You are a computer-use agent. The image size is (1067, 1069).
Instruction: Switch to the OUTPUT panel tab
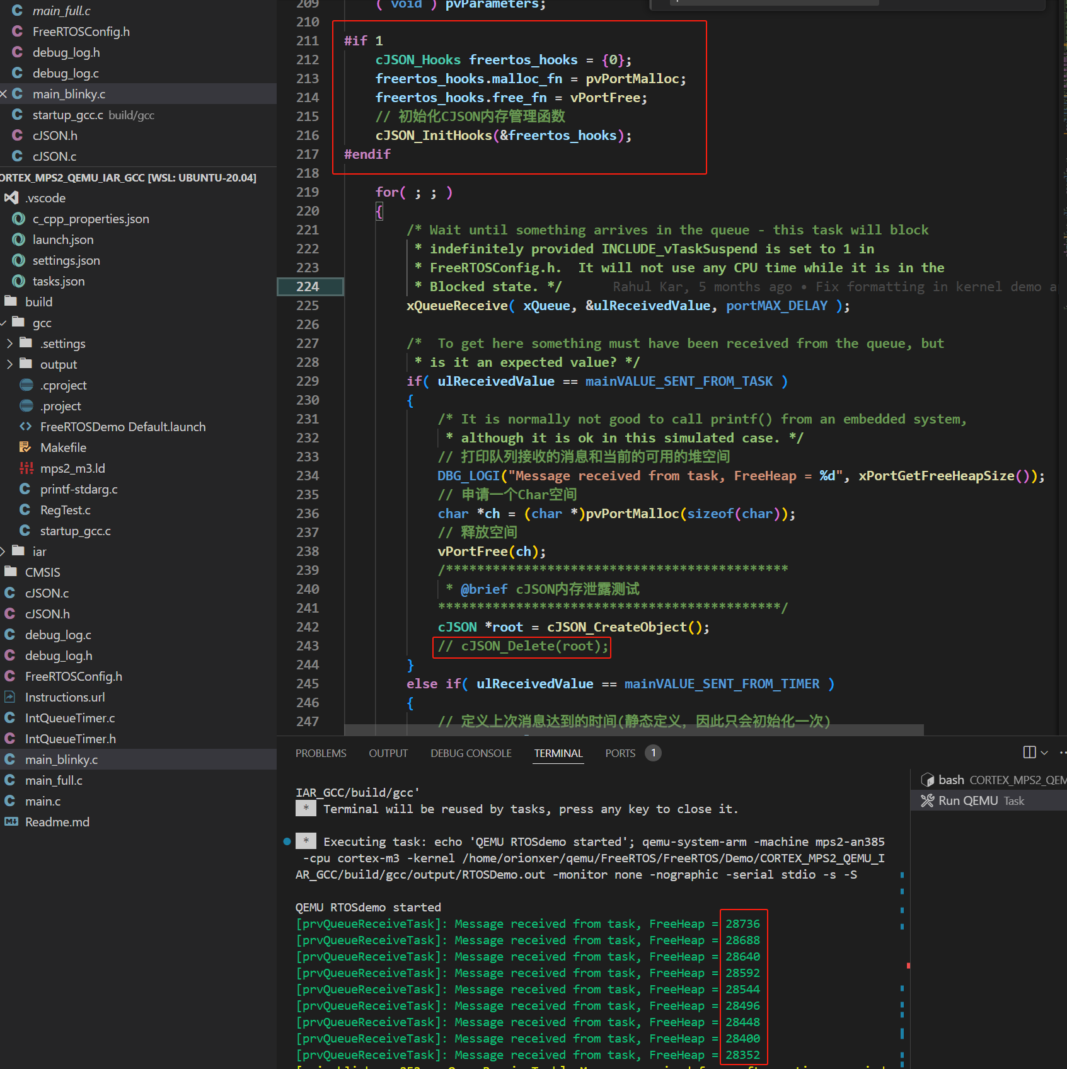[388, 753]
